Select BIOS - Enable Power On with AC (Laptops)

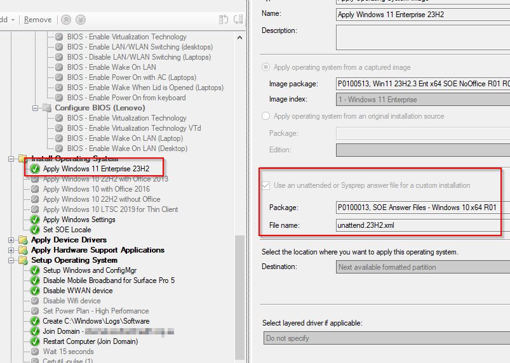131,77
